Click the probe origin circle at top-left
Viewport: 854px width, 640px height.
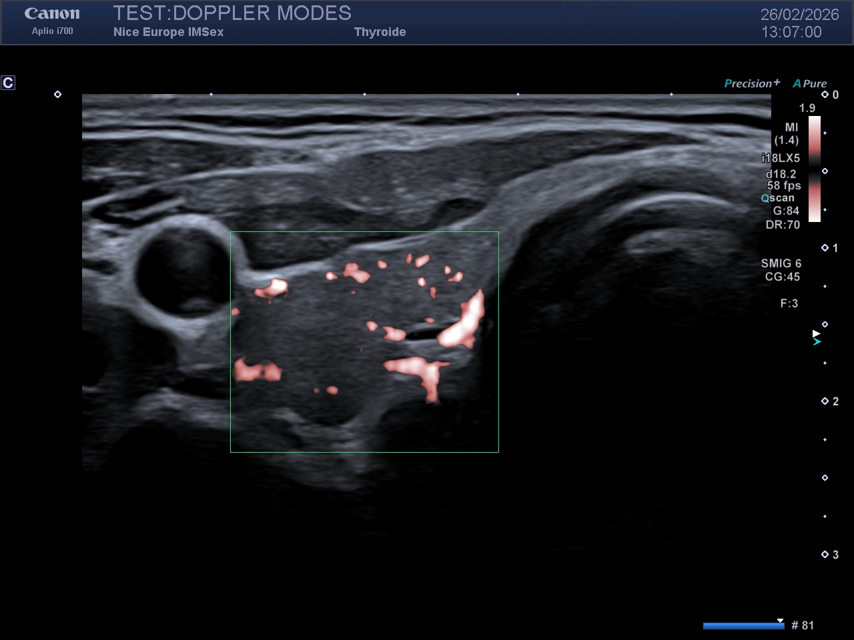point(58,95)
